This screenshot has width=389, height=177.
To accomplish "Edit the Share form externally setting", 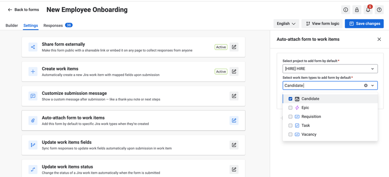I will pos(234,47).
